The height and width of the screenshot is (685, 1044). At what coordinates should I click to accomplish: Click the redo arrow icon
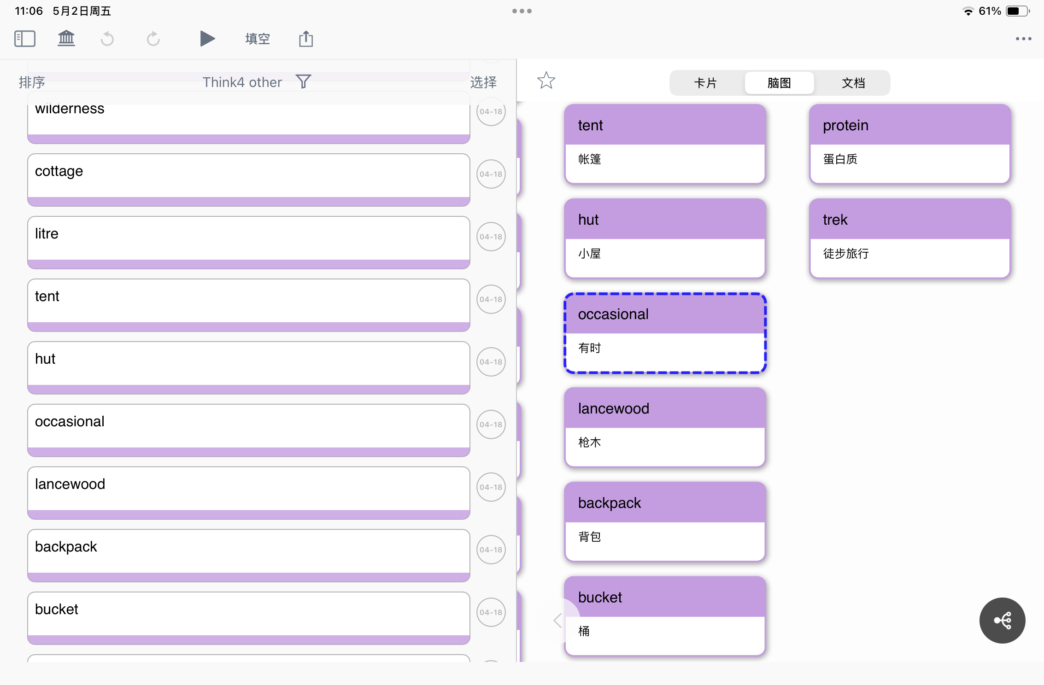[153, 39]
